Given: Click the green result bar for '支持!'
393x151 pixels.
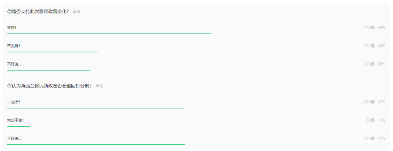Looking at the screenshot, I should pyautogui.click(x=109, y=34).
